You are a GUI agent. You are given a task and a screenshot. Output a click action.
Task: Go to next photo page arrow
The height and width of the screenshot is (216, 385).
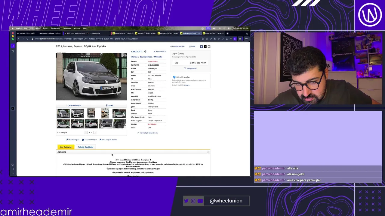click(x=95, y=132)
